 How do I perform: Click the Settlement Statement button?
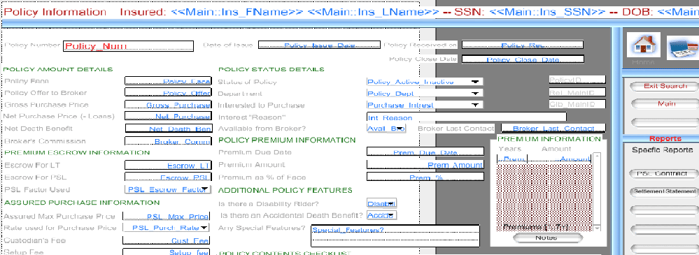665,192
